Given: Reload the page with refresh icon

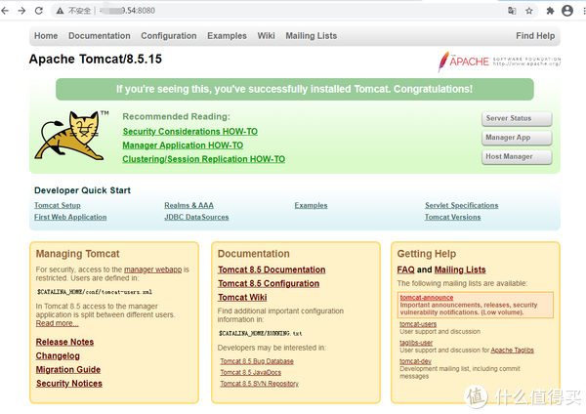Looking at the screenshot, I should pyautogui.click(x=39, y=11).
